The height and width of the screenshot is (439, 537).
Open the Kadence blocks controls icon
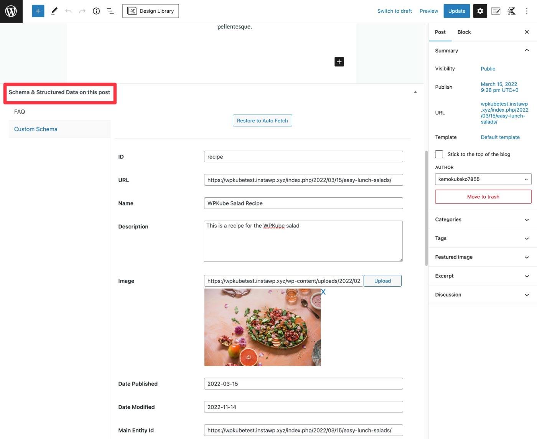(511, 11)
